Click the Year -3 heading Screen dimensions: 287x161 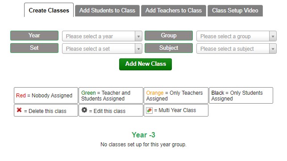tap(144, 135)
